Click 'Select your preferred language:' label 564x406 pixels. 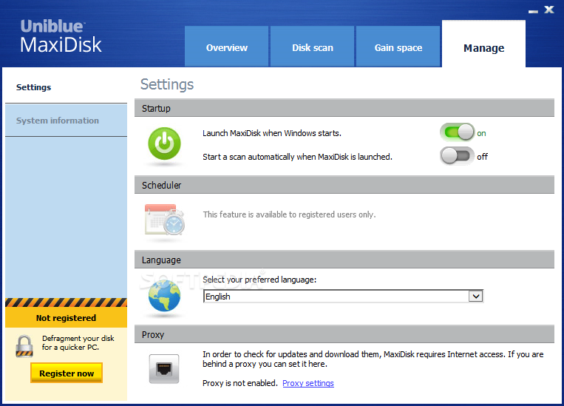point(259,280)
